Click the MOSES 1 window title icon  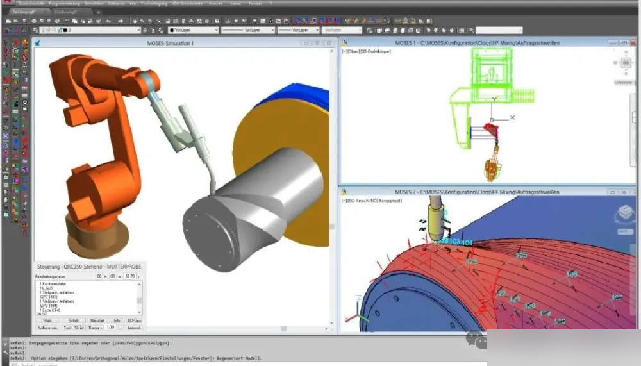pos(345,42)
